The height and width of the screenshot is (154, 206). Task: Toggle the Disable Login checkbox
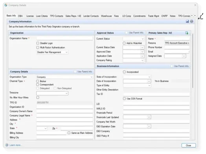tap(38, 43)
